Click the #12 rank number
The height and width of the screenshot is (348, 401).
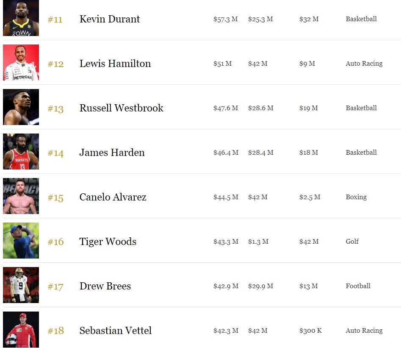(55, 64)
